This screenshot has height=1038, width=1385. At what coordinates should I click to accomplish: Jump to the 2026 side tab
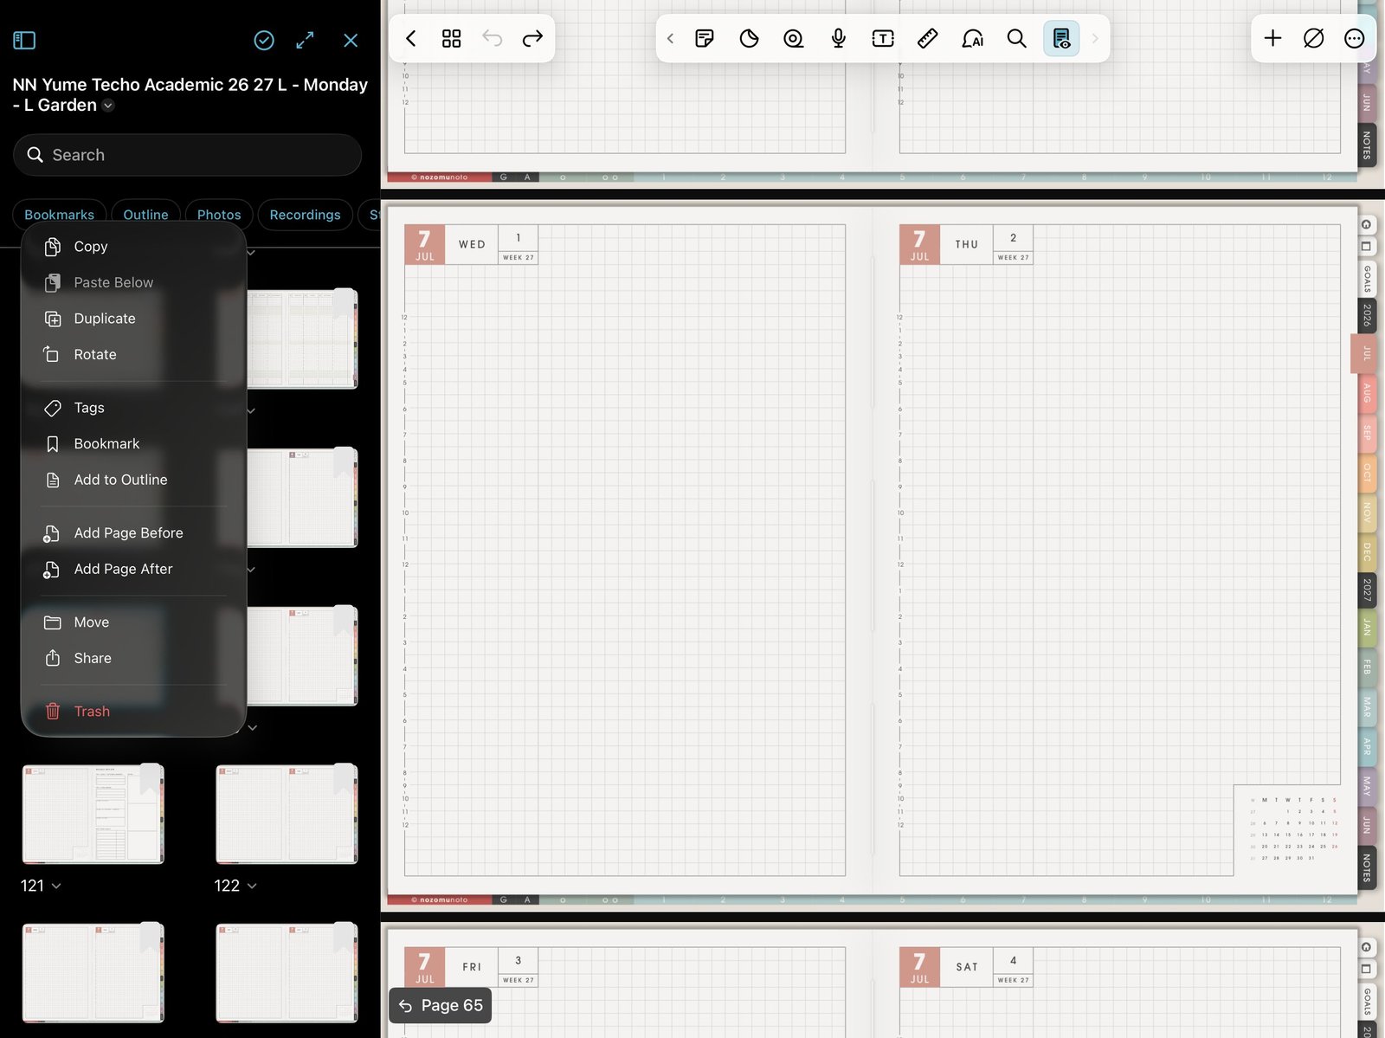pyautogui.click(x=1367, y=315)
